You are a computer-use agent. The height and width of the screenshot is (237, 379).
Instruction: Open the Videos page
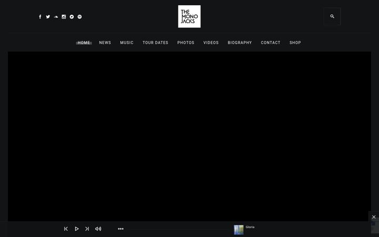pyautogui.click(x=211, y=43)
